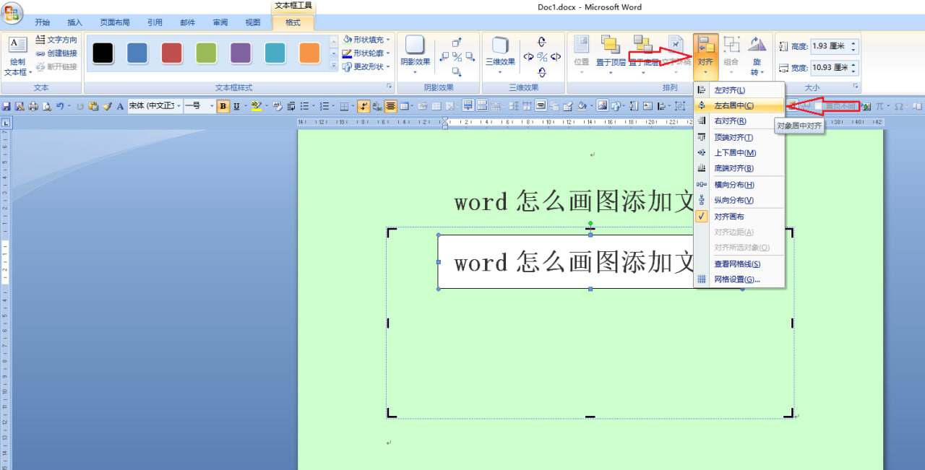Click the Height (高度) value field

(830, 46)
